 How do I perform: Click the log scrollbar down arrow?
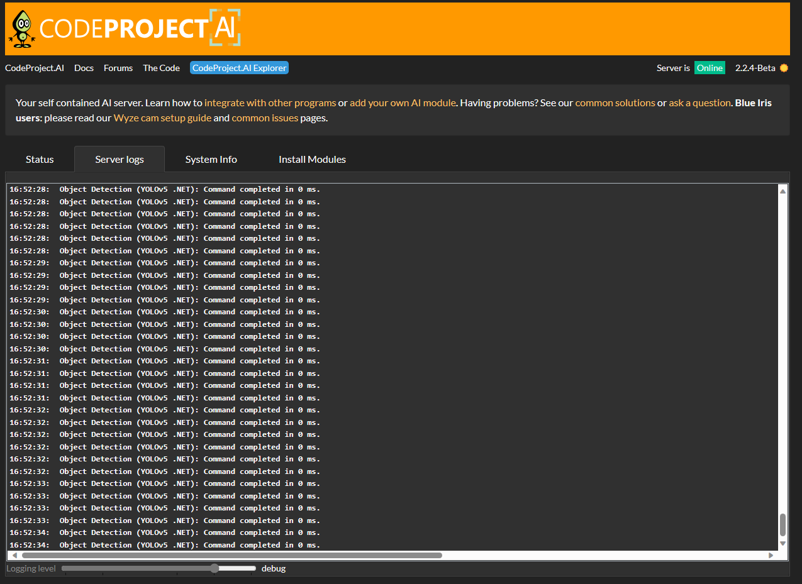pyautogui.click(x=783, y=543)
